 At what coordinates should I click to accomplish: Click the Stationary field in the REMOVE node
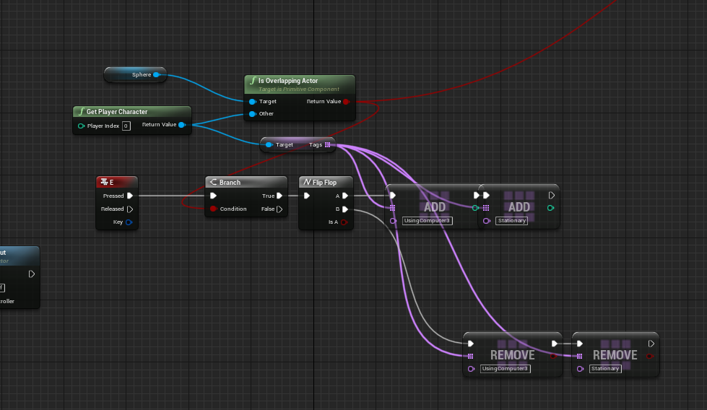pos(605,369)
